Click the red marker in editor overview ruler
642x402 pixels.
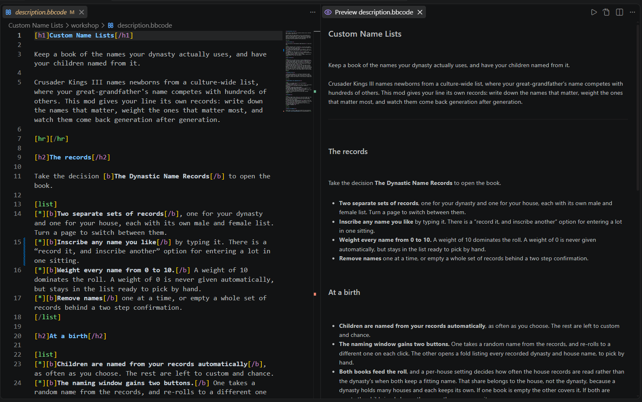pos(315,294)
